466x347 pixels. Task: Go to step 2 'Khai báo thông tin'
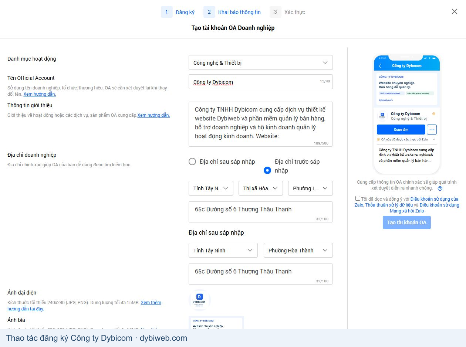click(x=232, y=12)
